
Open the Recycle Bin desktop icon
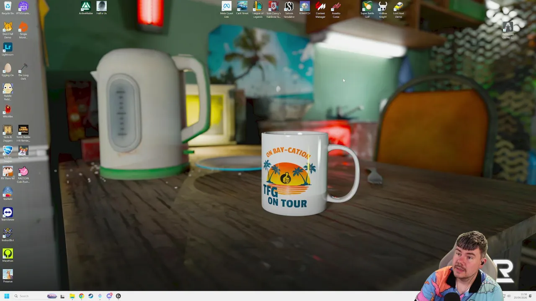[x=8, y=8]
